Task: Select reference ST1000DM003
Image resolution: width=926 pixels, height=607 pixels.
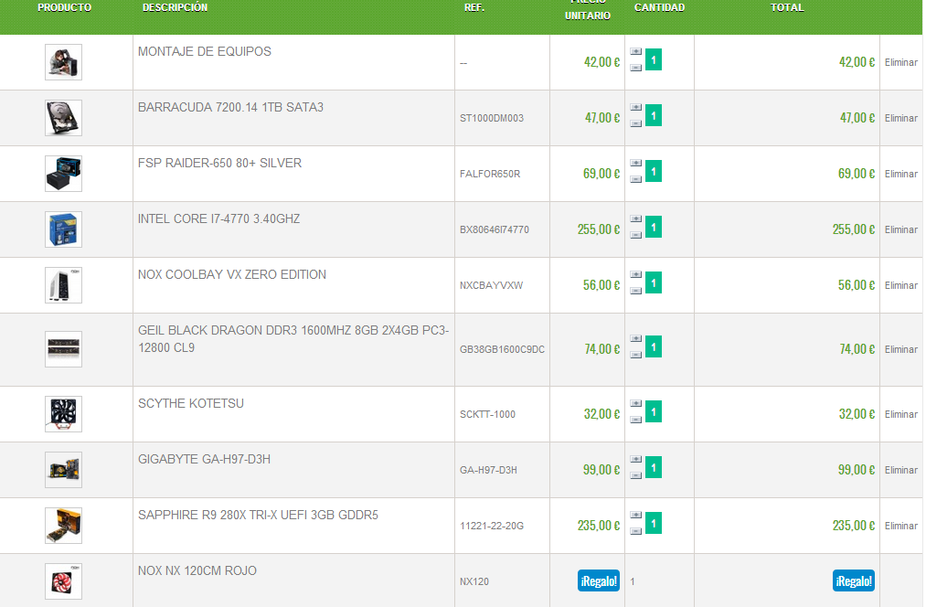Action: [492, 118]
